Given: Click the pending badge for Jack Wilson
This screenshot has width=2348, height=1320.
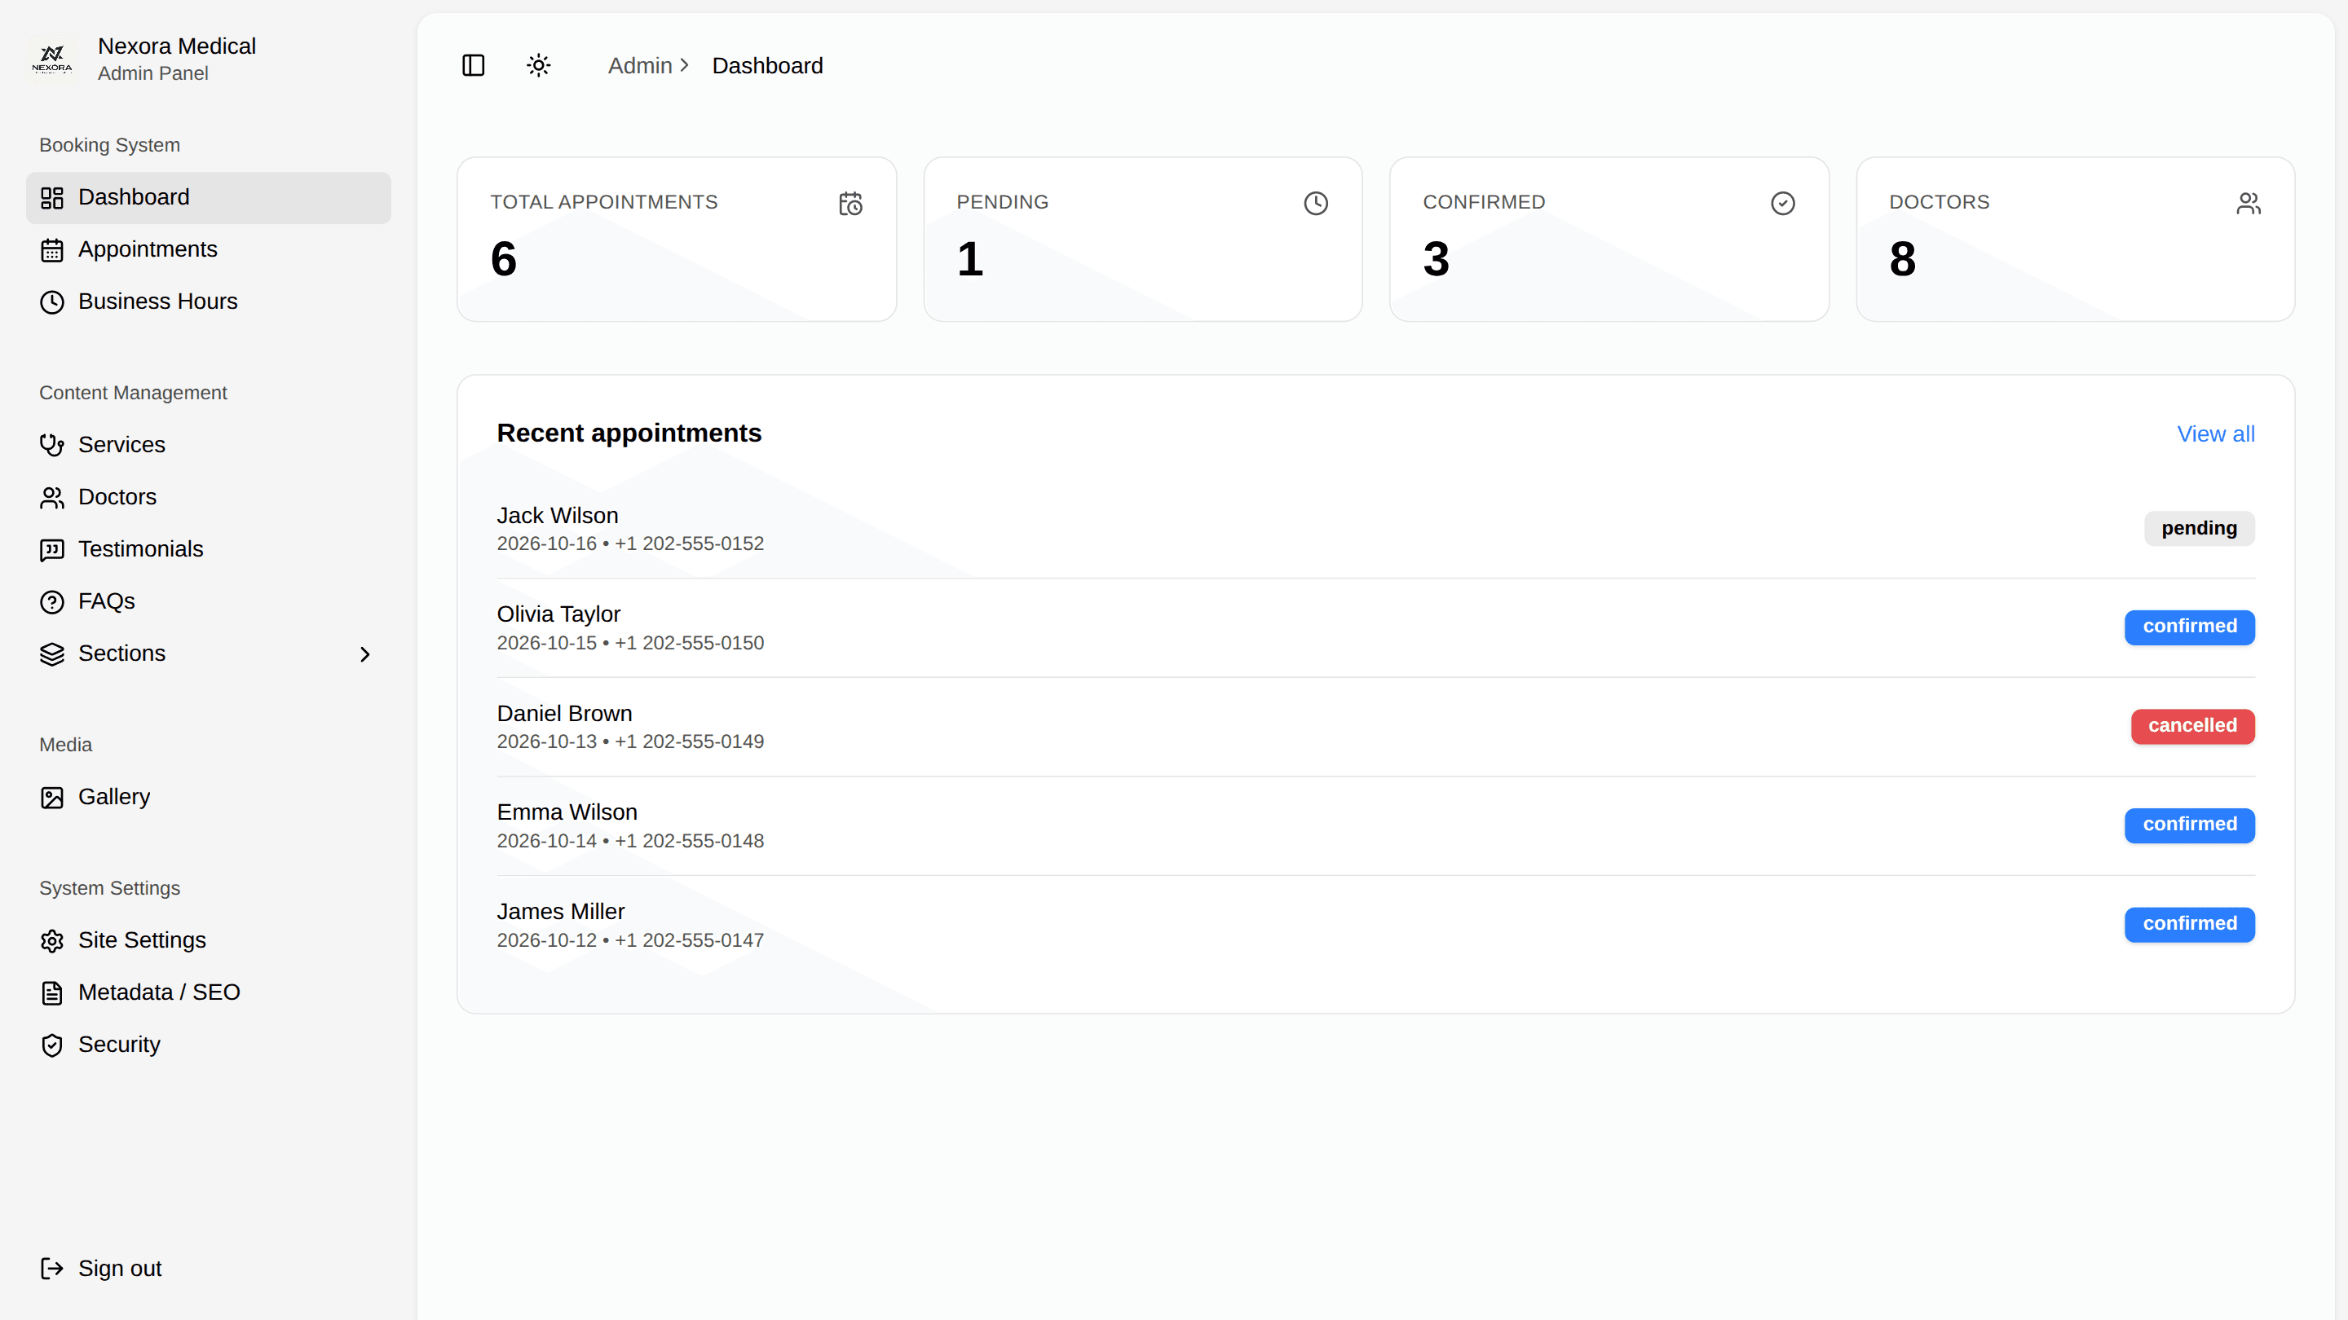Looking at the screenshot, I should point(2200,528).
